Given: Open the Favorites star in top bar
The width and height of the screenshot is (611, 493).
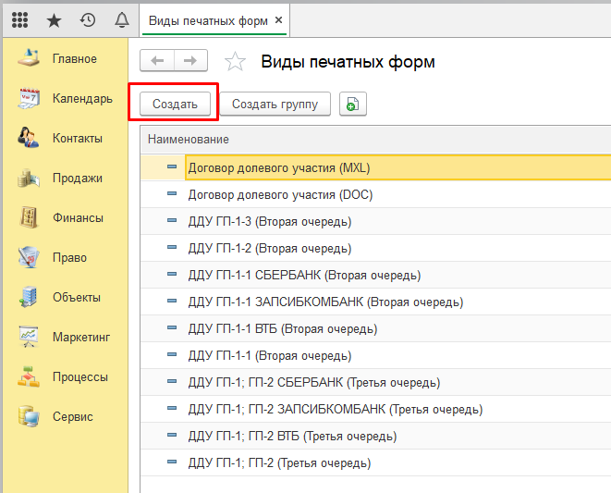Looking at the screenshot, I should pyautogui.click(x=54, y=19).
